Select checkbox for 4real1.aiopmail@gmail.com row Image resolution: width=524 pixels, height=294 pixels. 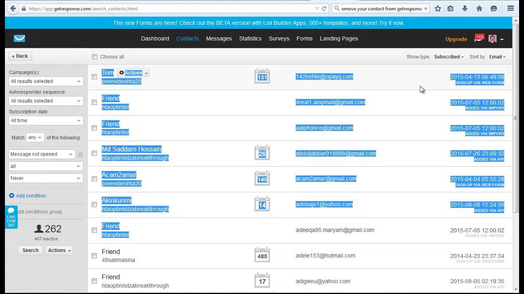tap(94, 102)
